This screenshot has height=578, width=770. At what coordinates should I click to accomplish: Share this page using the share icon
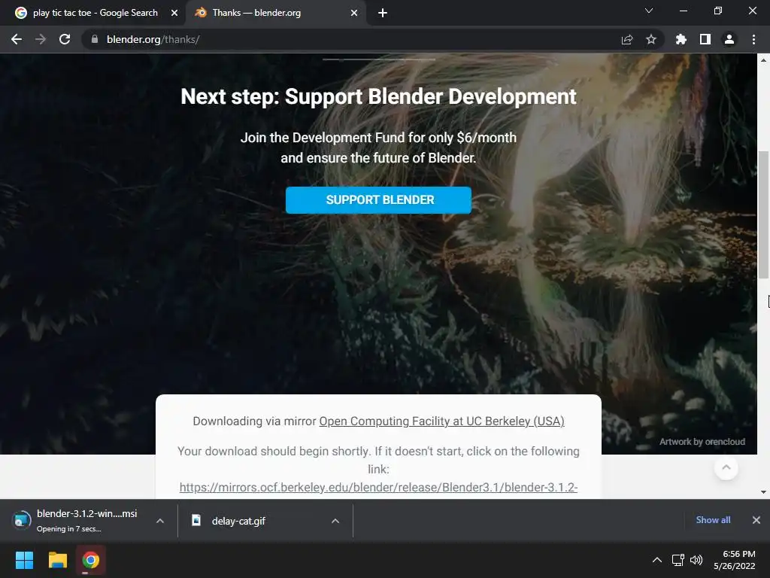click(627, 39)
